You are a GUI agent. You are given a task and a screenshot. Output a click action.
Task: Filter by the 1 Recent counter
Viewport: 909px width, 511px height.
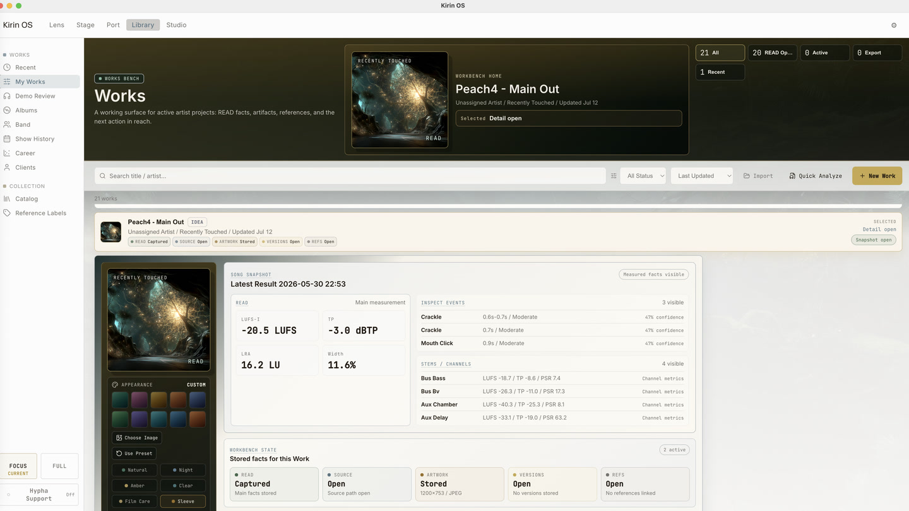[720, 72]
